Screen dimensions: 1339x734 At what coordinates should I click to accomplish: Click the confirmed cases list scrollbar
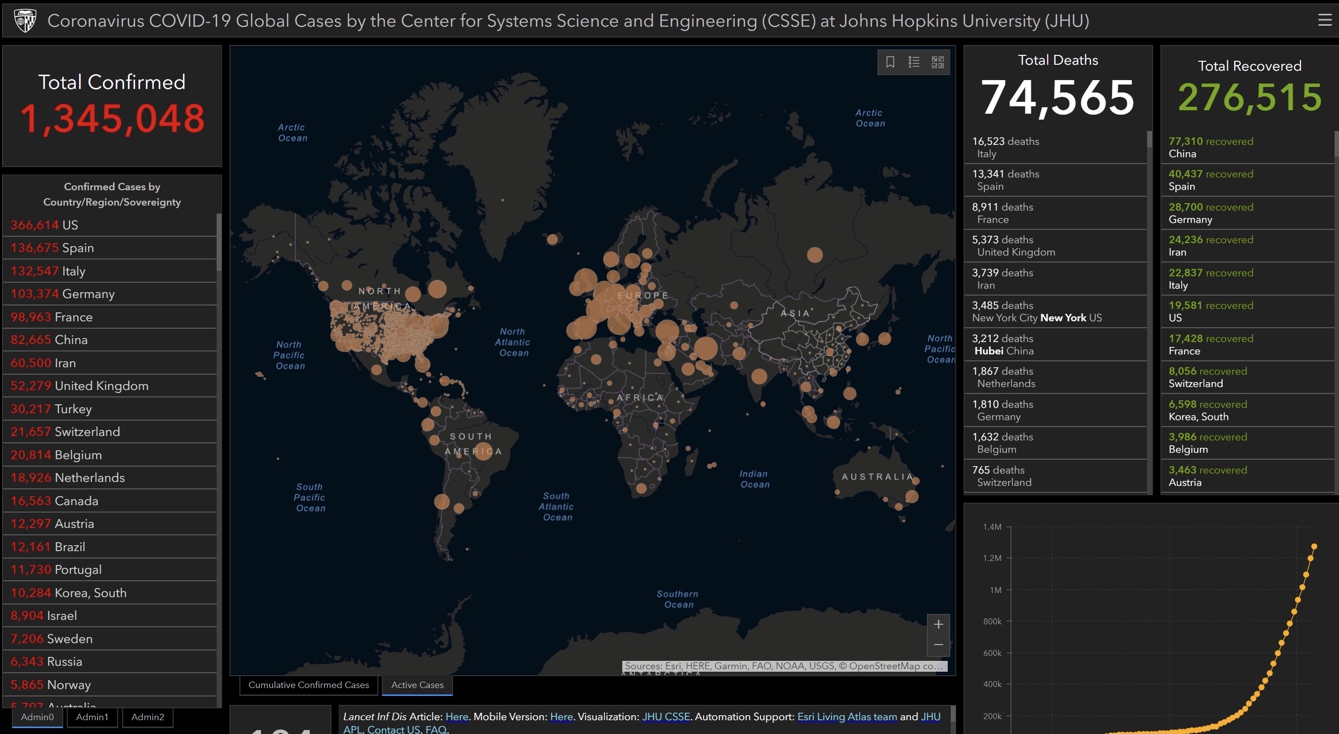coord(219,242)
